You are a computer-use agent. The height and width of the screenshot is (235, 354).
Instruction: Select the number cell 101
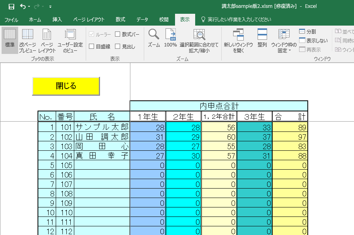pyautogui.click(x=65, y=127)
